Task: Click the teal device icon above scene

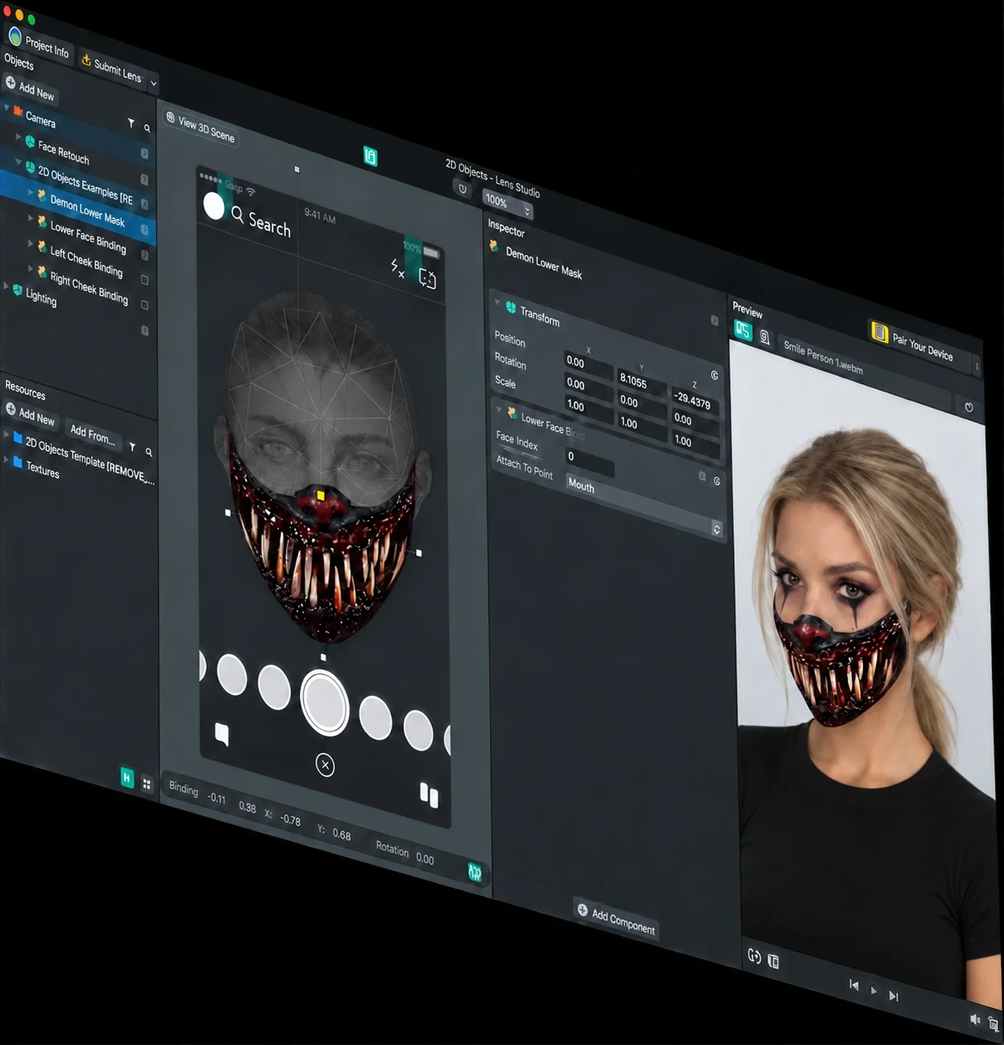Action: pos(371,156)
